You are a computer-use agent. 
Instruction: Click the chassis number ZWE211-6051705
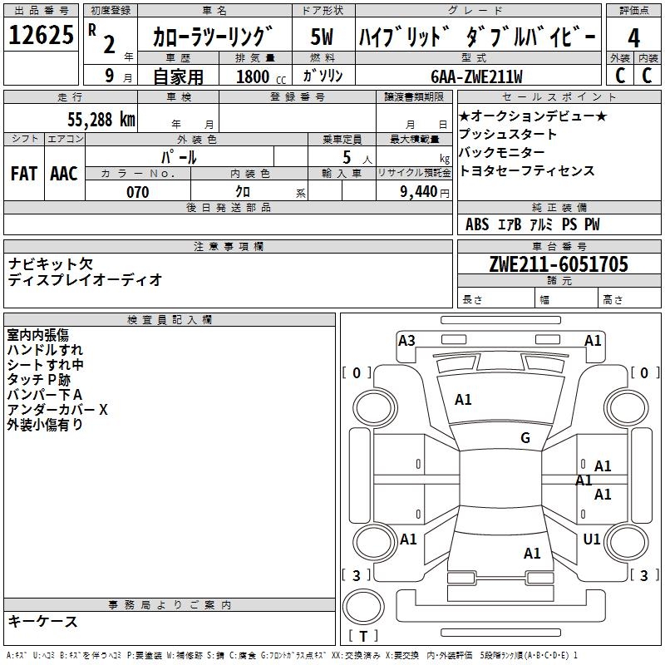tap(559, 265)
